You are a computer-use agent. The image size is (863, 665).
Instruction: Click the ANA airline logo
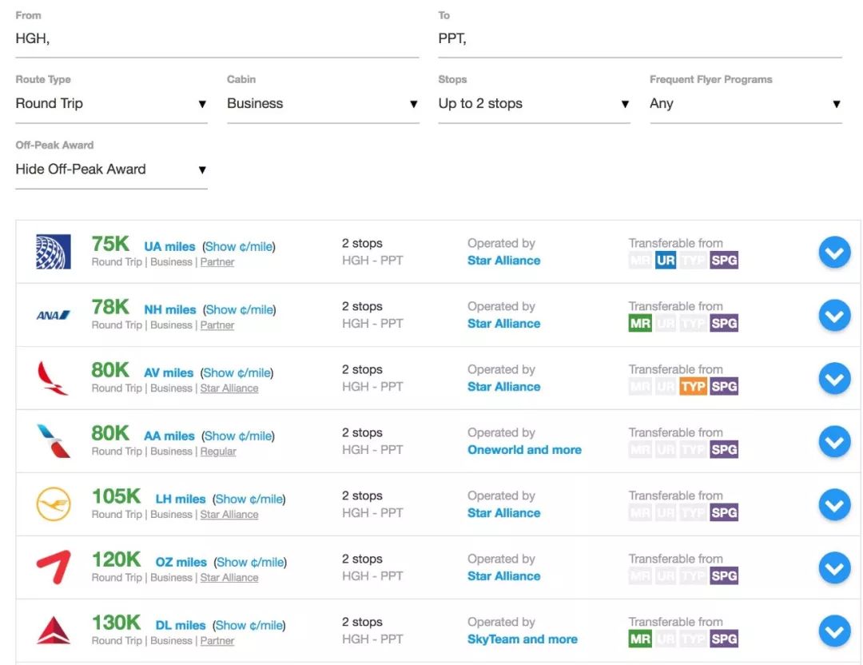click(x=54, y=315)
